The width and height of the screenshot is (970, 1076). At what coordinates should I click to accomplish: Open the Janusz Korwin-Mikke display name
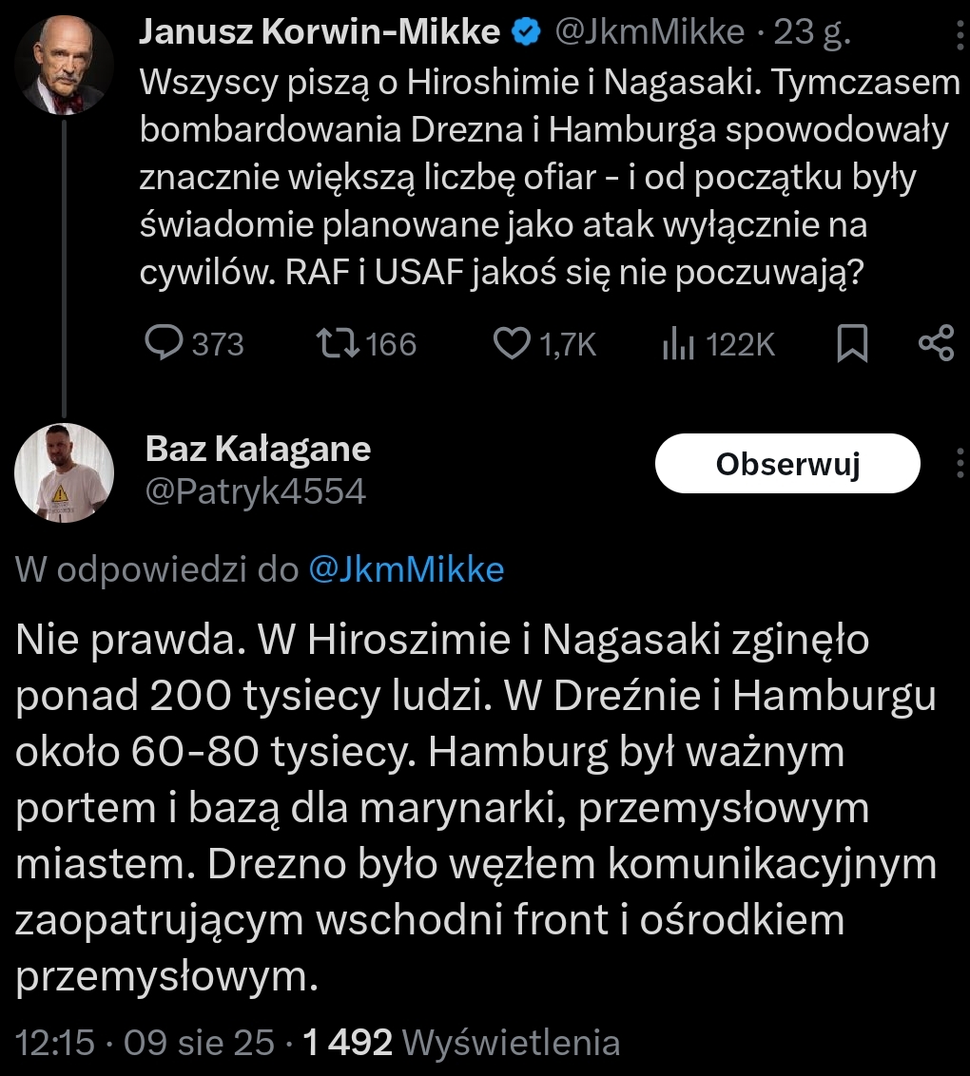(320, 34)
